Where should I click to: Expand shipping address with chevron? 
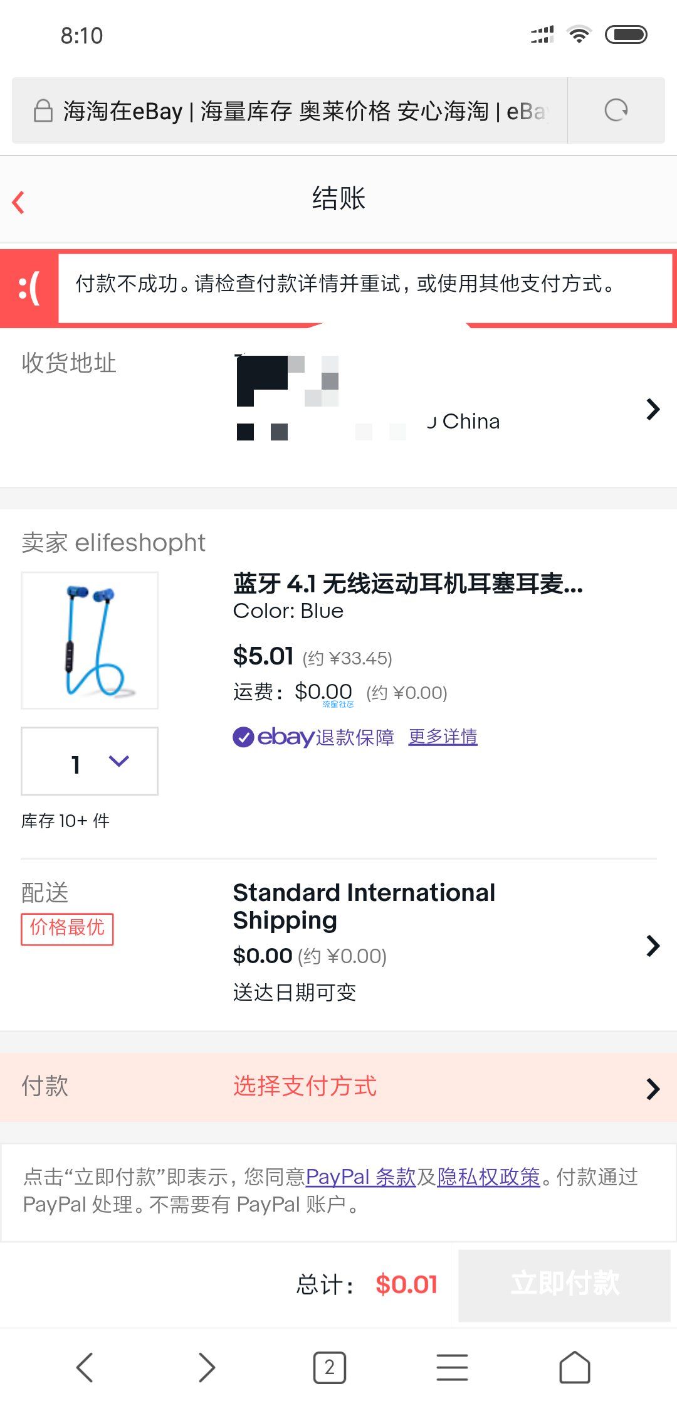[653, 409]
